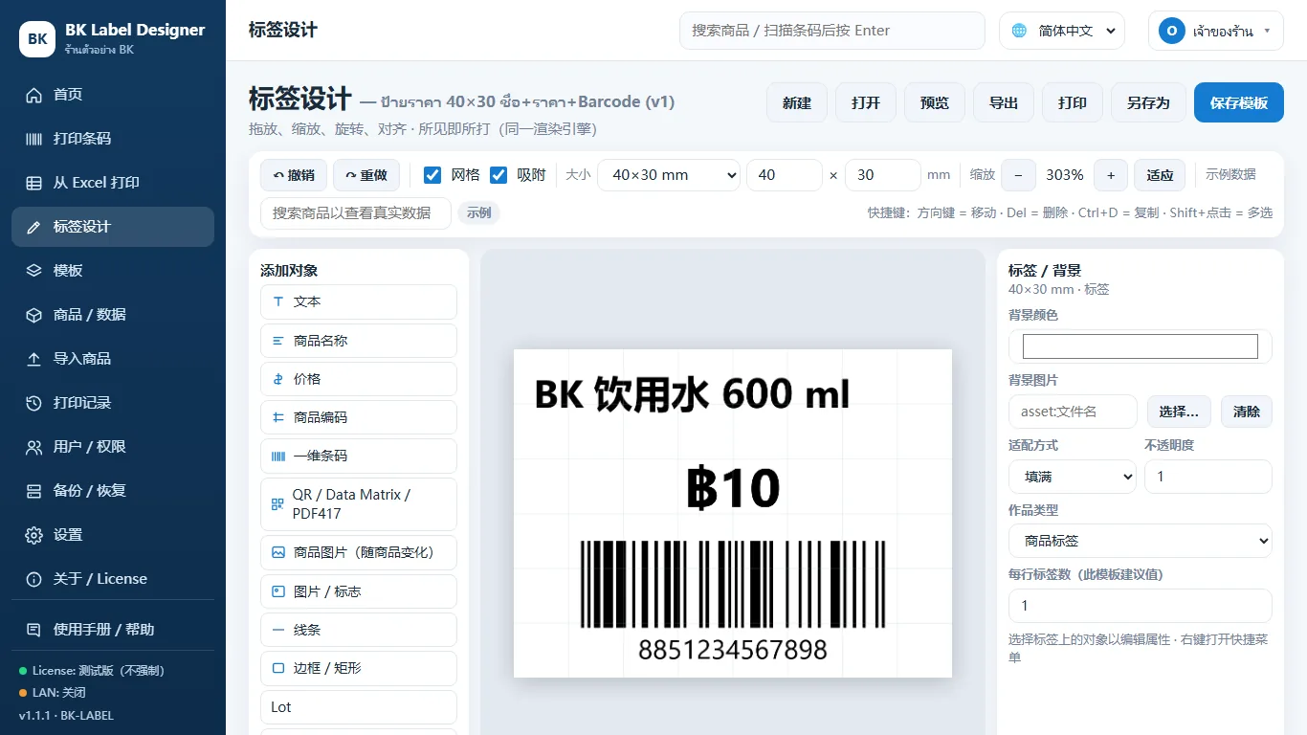Click the manual icon beside 使用手册 / 帮助

34,630
